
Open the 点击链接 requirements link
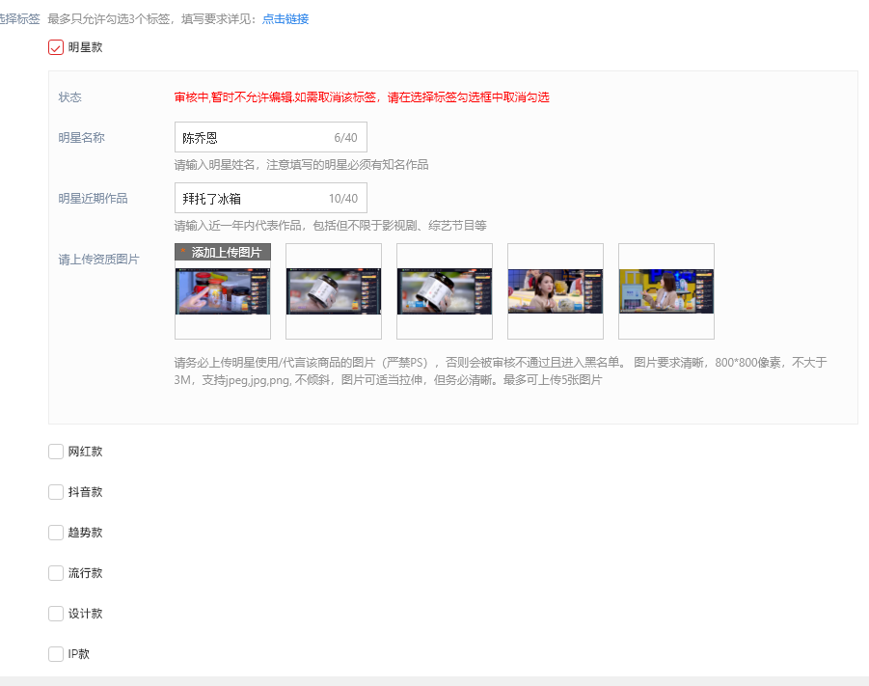285,19
